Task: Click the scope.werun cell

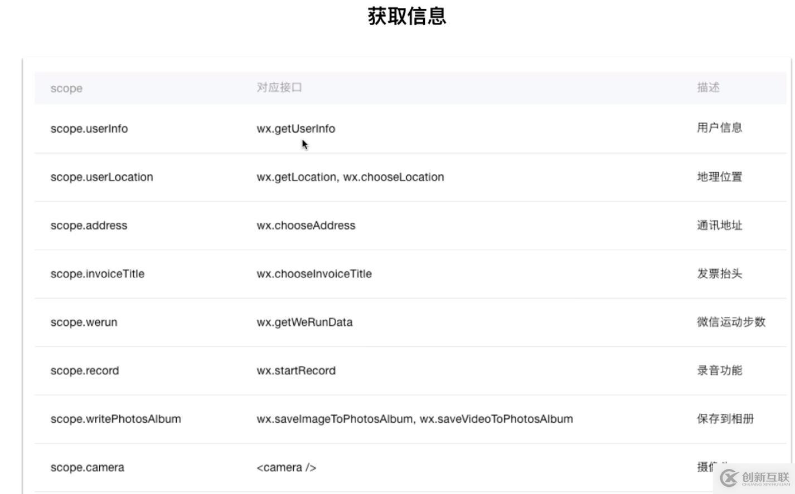Action: pyautogui.click(x=84, y=322)
